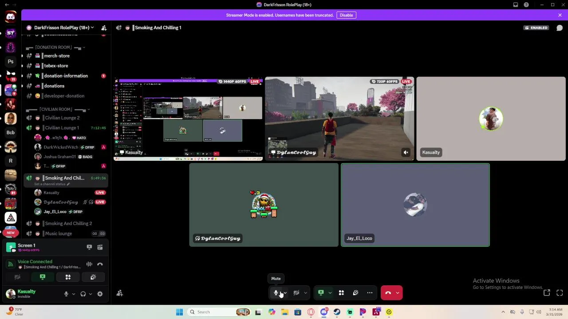
Task: Open the Bcb server icon
Action: (x=11, y=132)
